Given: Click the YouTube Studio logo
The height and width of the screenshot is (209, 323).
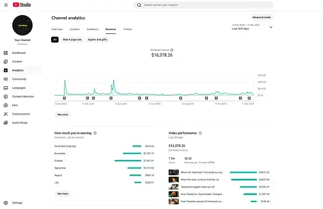Looking at the screenshot, I should (22, 5).
